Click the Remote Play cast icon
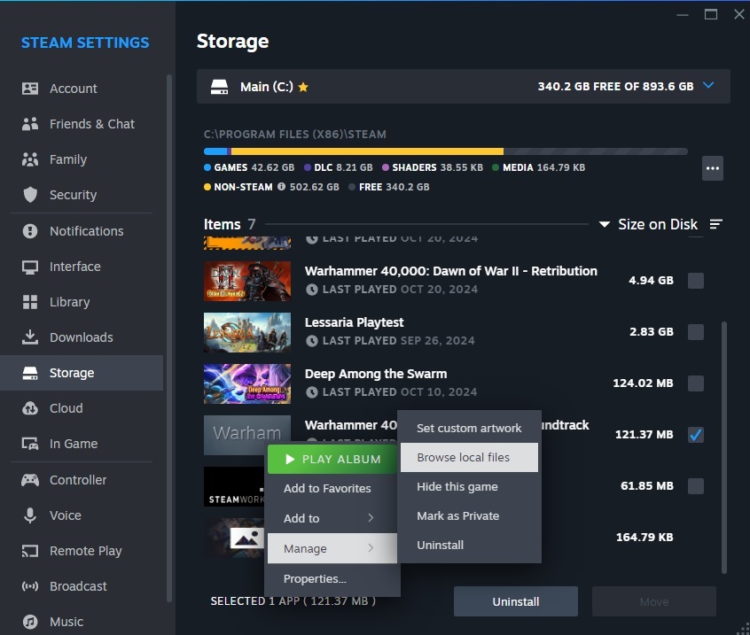Viewport: 750px width, 635px height. point(30,551)
